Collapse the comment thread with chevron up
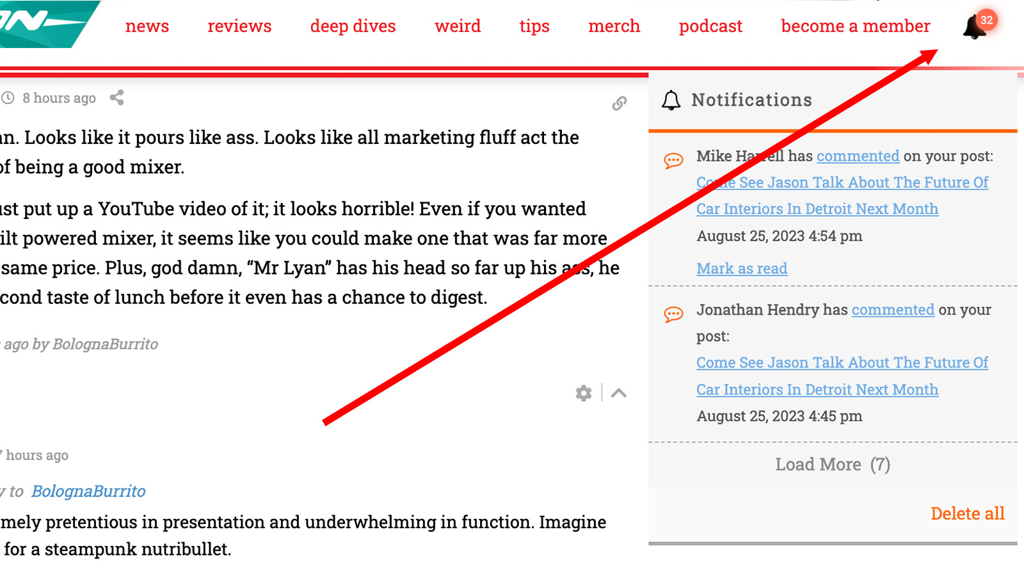1024x576 pixels. point(619,393)
